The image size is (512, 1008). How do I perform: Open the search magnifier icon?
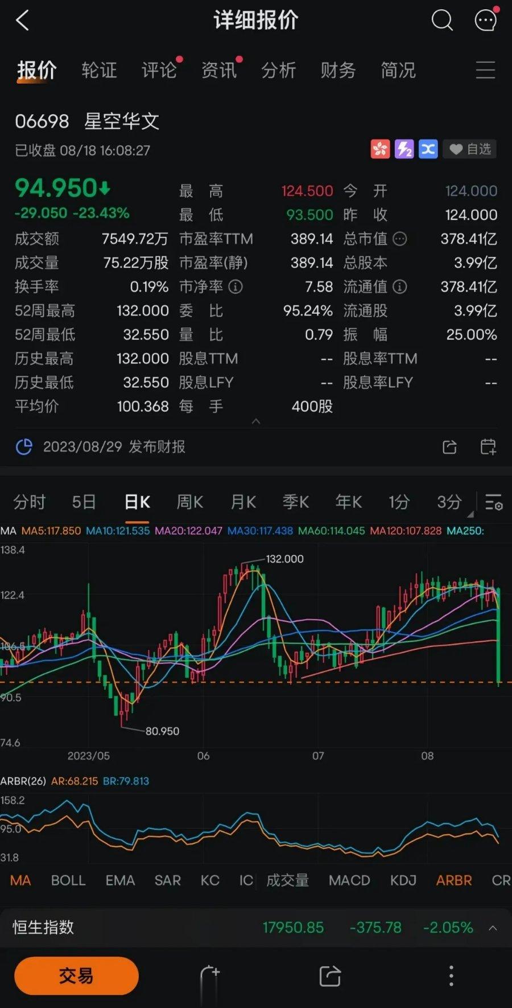click(x=442, y=21)
